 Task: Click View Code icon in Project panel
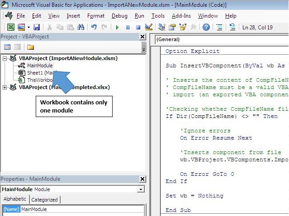click(x=7, y=47)
